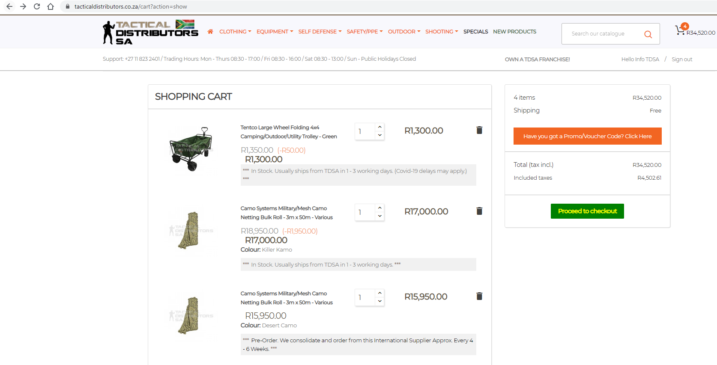Click the Pre-Order notice text

coord(358,344)
